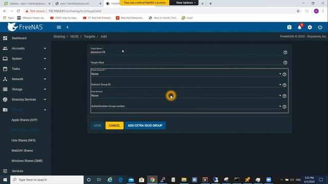The height and width of the screenshot is (184, 328).
Task: Expand the Directory Services section arrow
Action: 45,100
